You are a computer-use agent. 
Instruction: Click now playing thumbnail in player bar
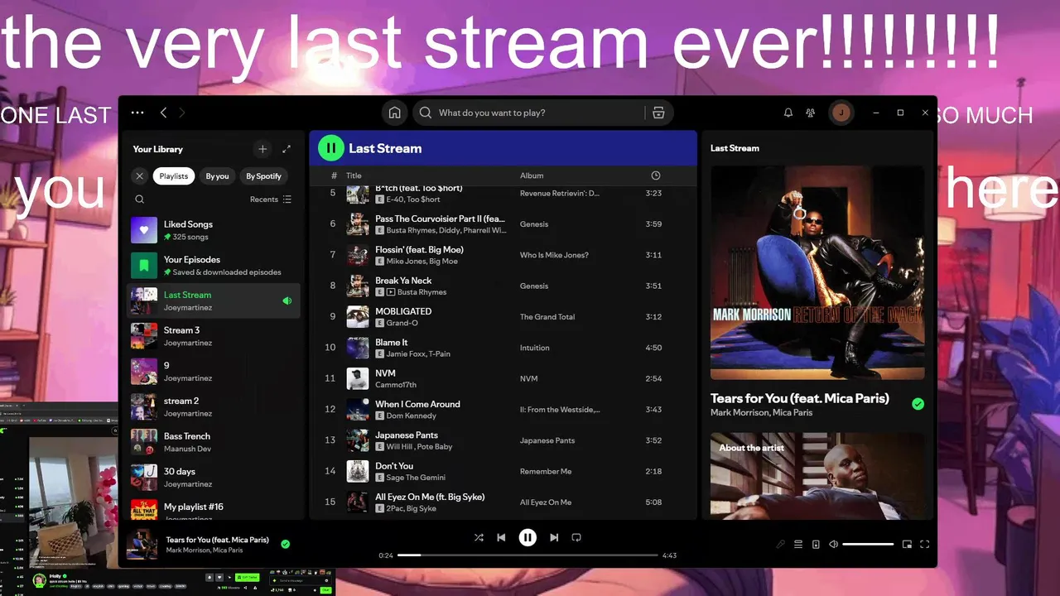pyautogui.click(x=142, y=545)
